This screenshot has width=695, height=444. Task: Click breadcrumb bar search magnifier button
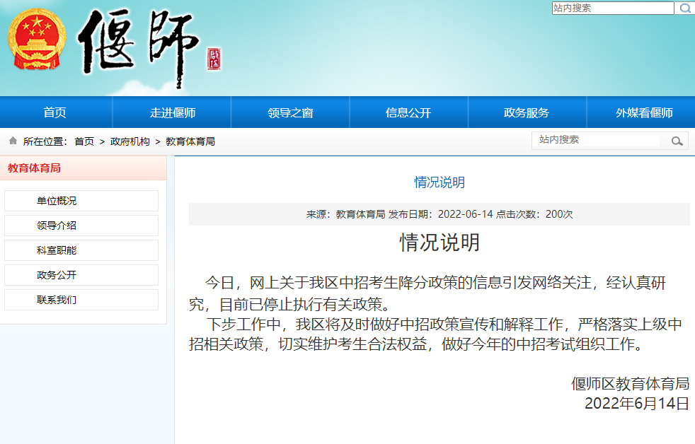(x=677, y=141)
